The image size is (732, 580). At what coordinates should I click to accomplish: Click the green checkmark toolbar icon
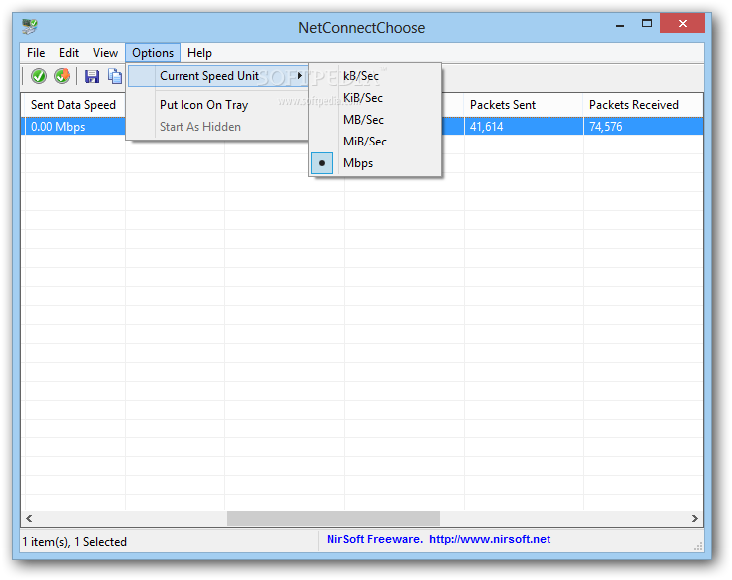coord(39,76)
